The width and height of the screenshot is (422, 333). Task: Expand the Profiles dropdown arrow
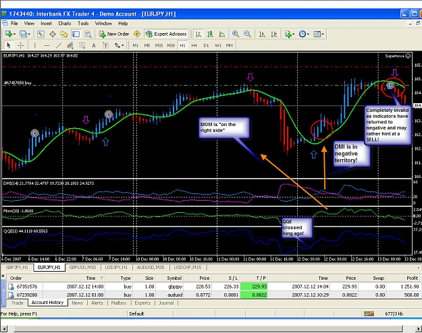coord(29,34)
